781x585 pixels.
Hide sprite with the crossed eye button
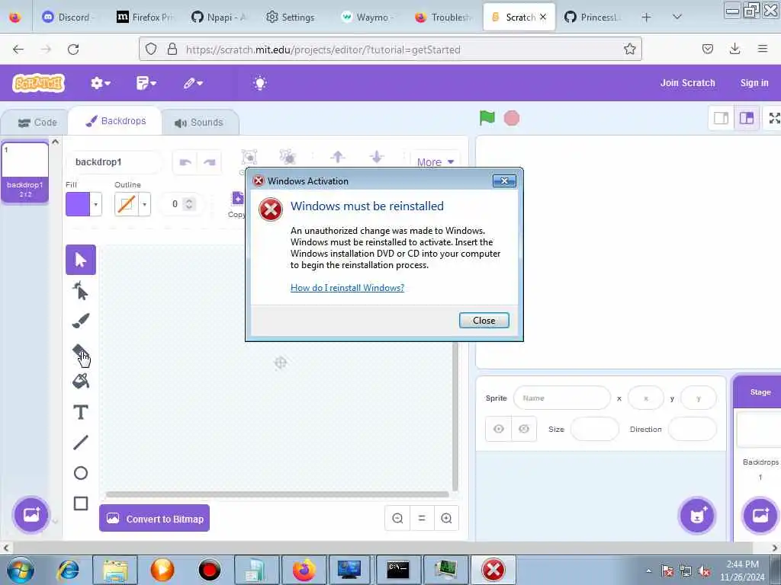(x=524, y=429)
